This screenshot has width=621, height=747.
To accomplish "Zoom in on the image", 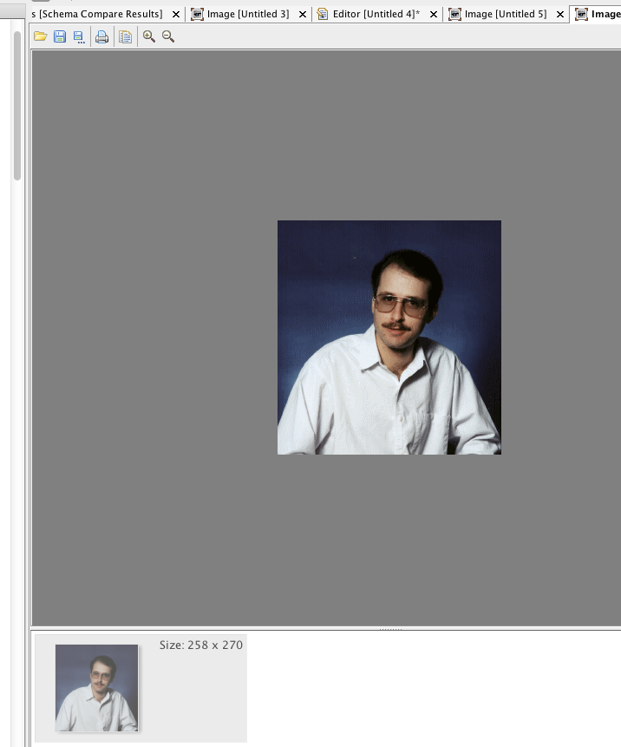I will click(x=148, y=36).
